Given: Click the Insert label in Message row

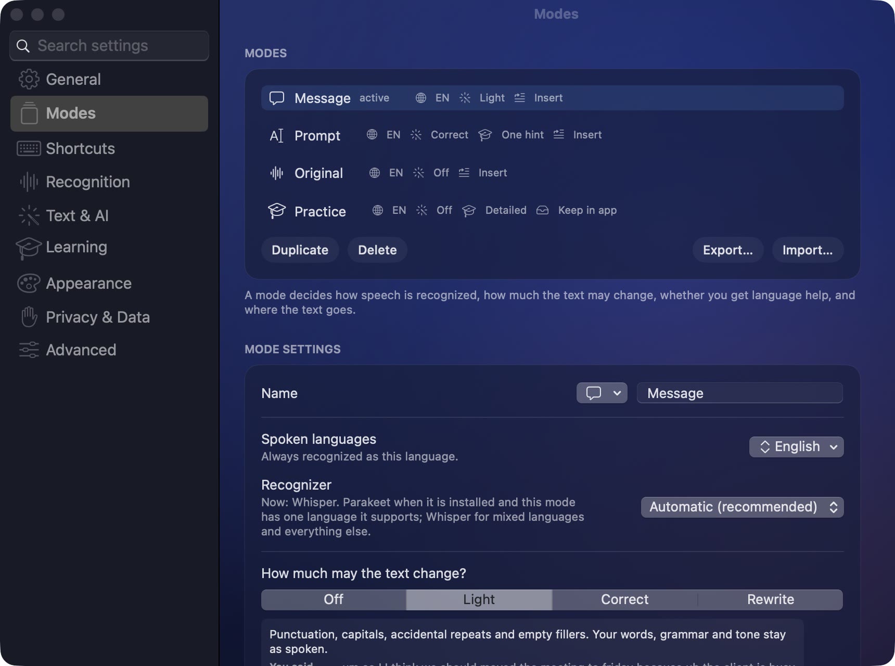Looking at the screenshot, I should coord(548,98).
